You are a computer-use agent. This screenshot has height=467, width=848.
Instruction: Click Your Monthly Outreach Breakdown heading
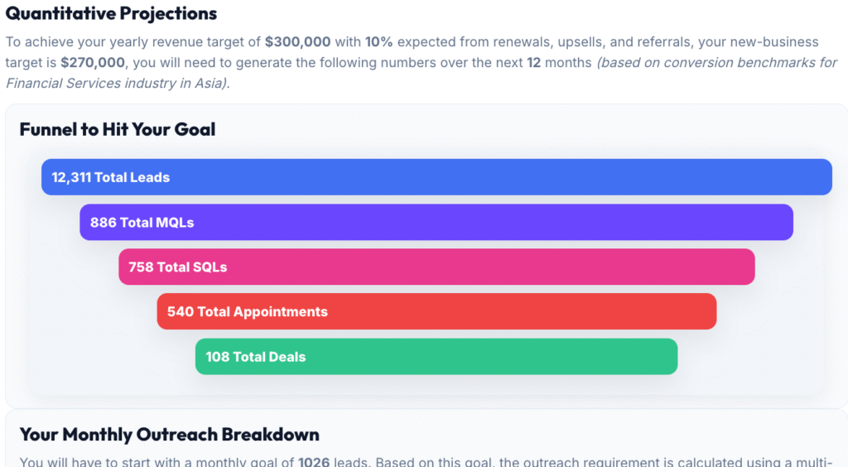click(170, 435)
